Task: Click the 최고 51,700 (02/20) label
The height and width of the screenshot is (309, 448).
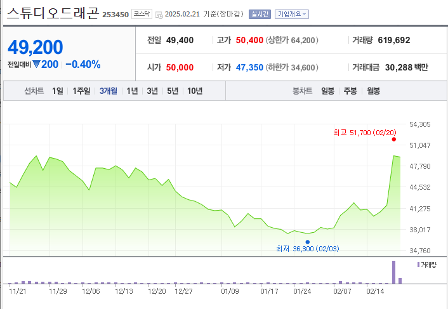Action: [x=365, y=133]
